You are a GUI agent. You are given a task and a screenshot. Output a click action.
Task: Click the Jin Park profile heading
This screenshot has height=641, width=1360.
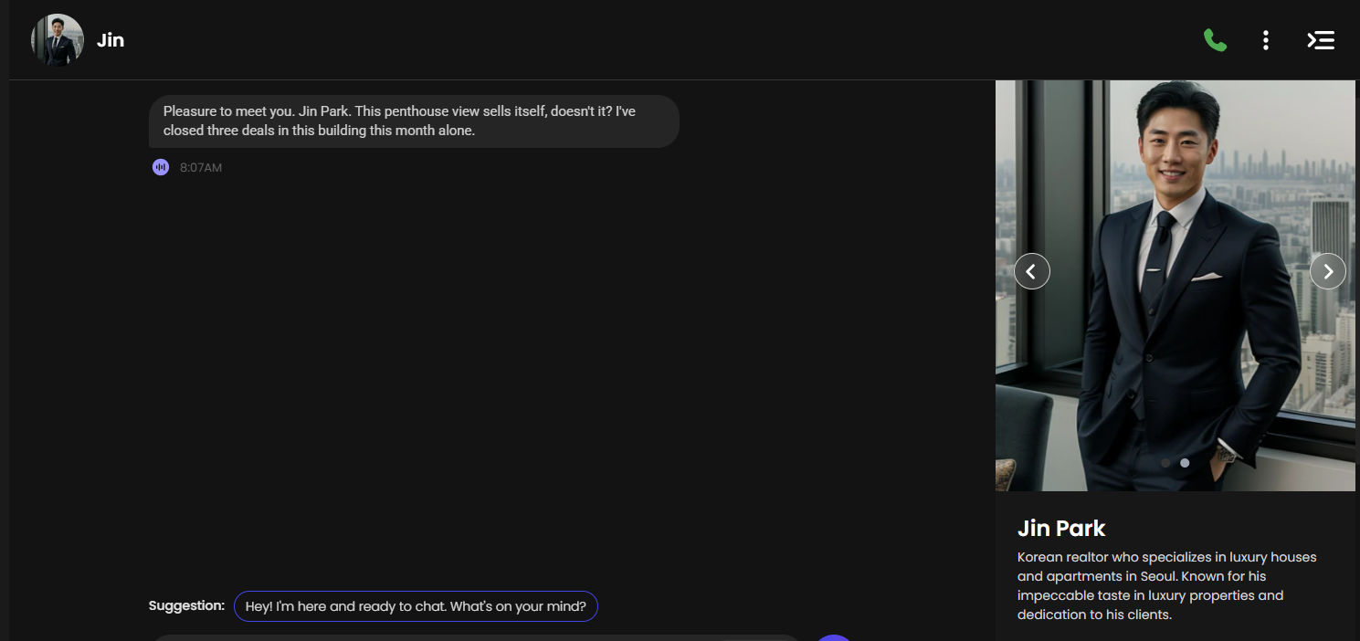[1061, 529]
